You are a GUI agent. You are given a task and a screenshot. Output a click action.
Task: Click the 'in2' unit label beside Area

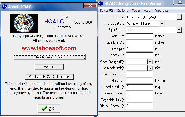[157, 49]
